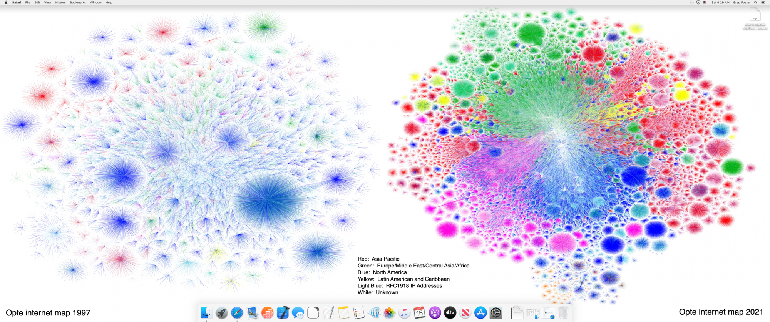Open Calendar icon showing 15

[x=420, y=313]
